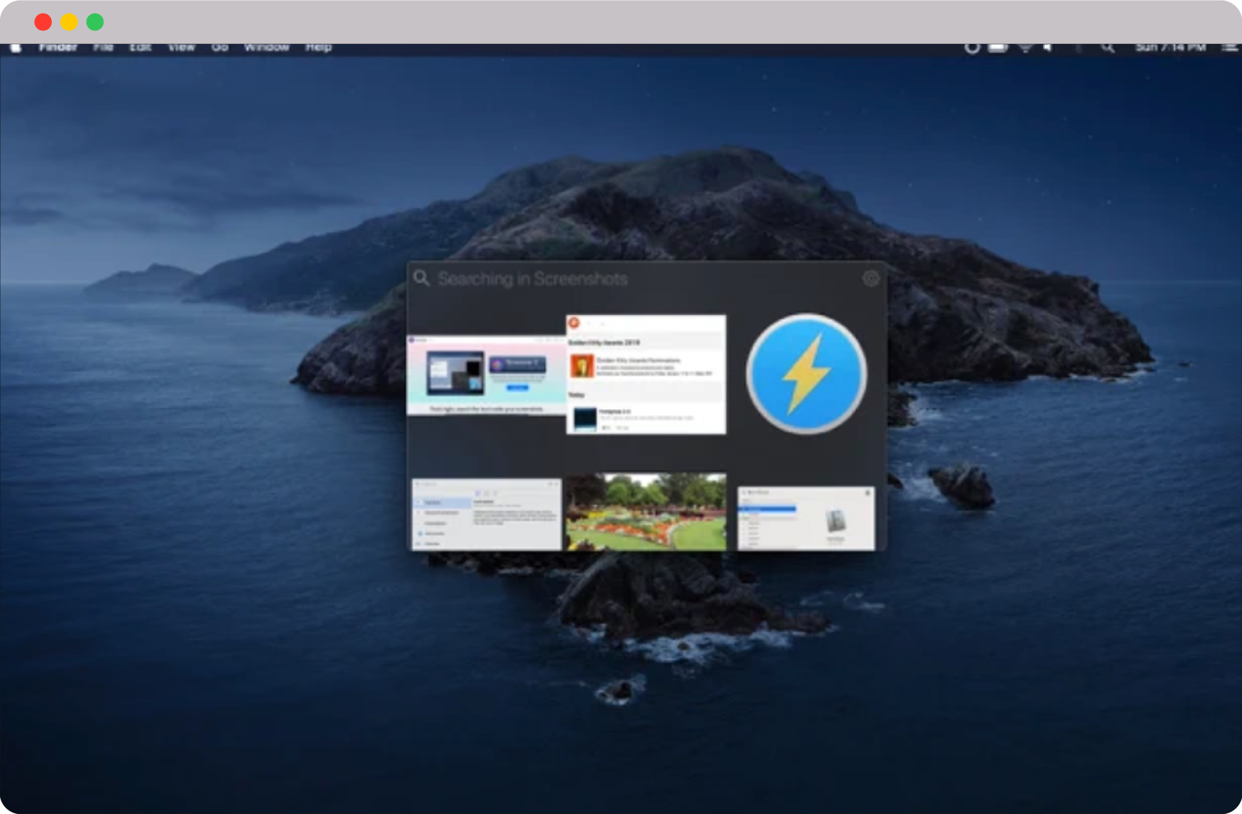Open the flower garden photo thumbnail
1242x814 pixels.
point(646,511)
